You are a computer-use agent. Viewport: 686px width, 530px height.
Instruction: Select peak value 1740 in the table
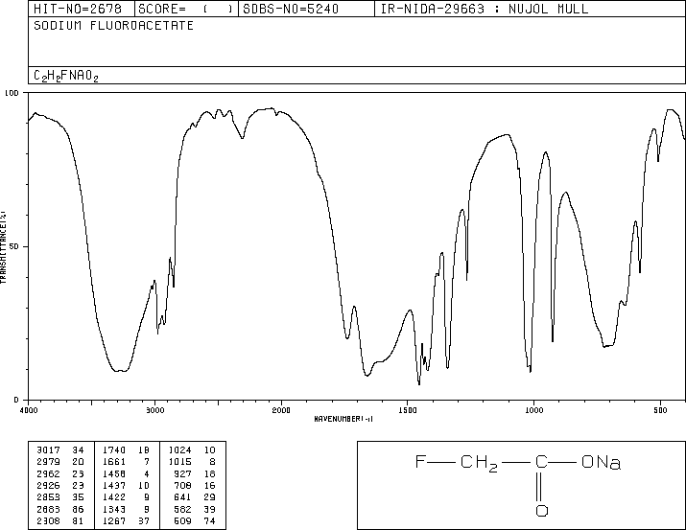point(114,450)
